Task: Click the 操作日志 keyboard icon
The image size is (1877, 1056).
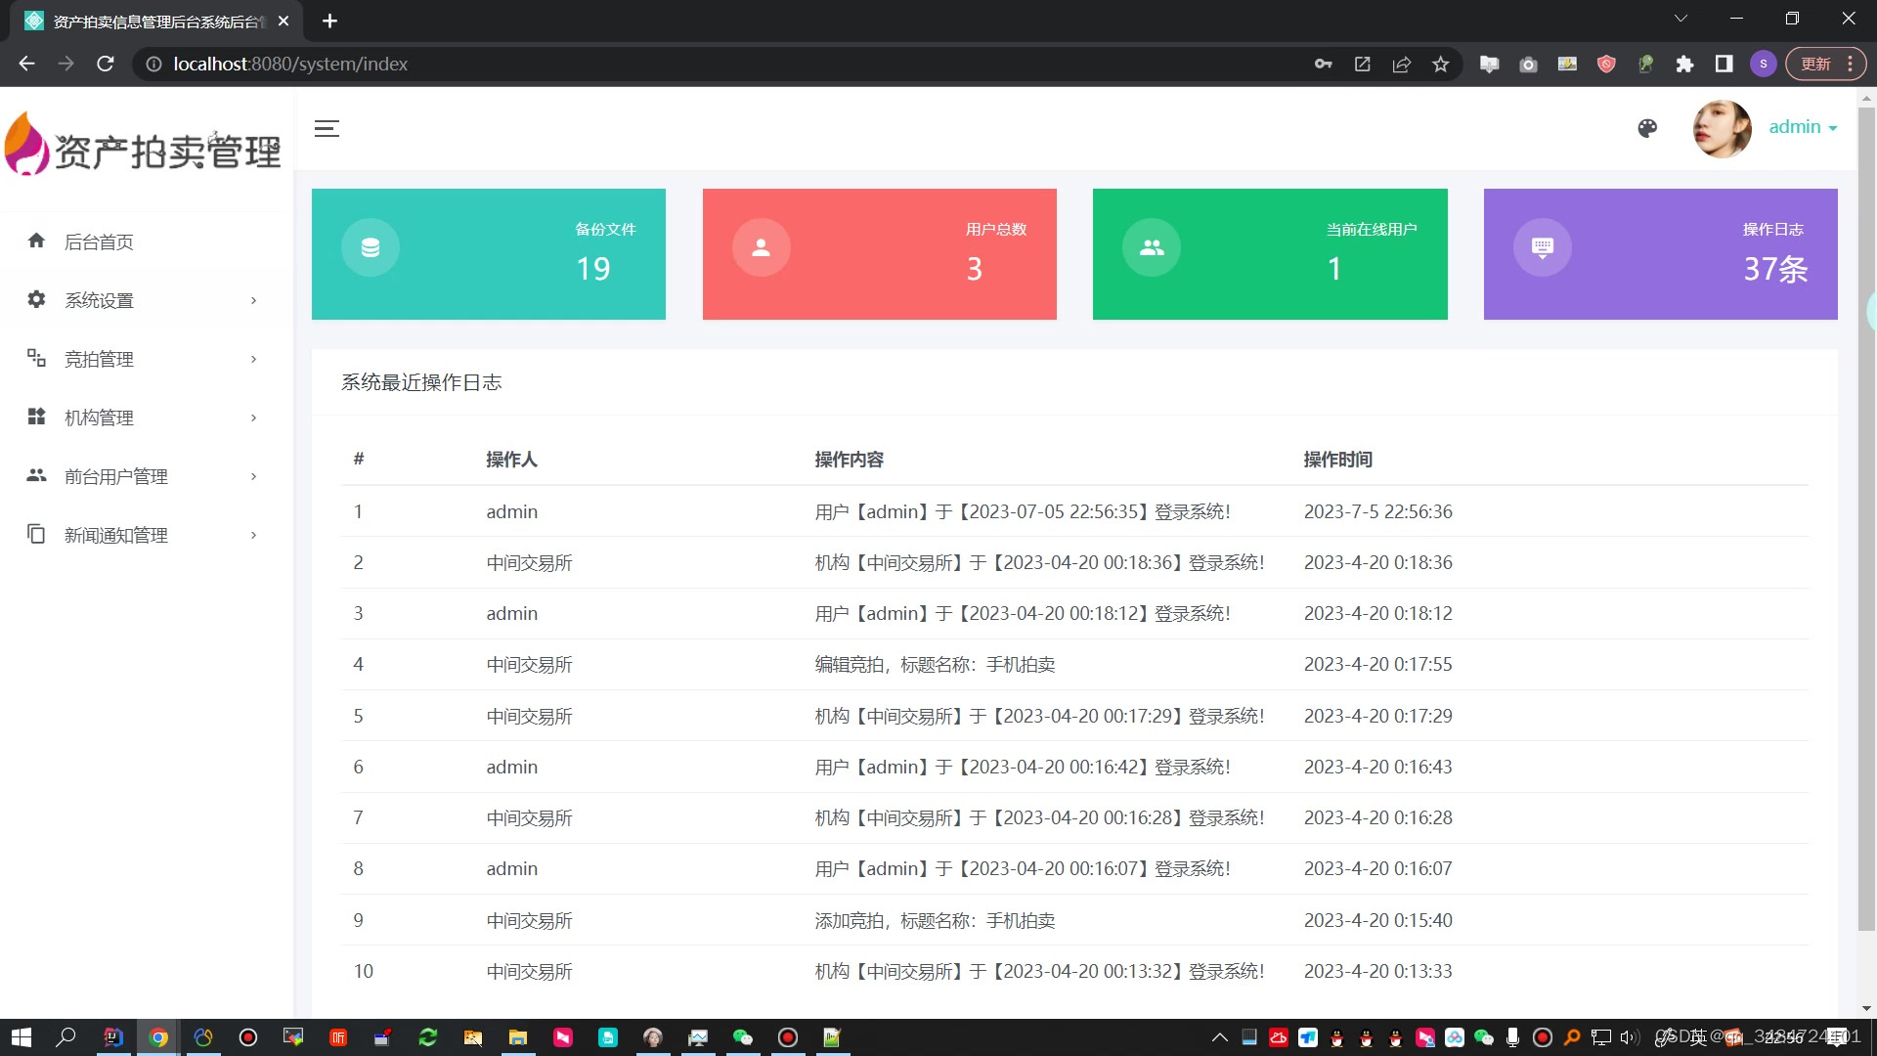Action: 1543,247
